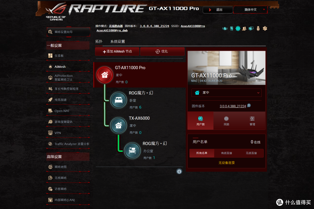Image resolution: width=314 pixels, height=209 pixels.
Task: Click firmware update alert icon
Action: click(x=249, y=106)
